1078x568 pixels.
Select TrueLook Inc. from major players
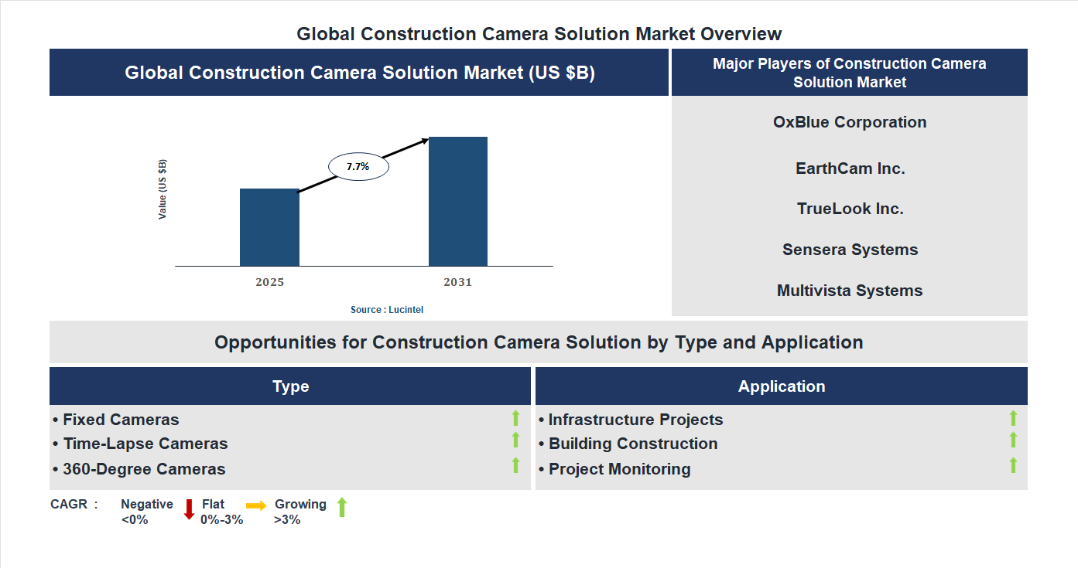[x=850, y=208]
